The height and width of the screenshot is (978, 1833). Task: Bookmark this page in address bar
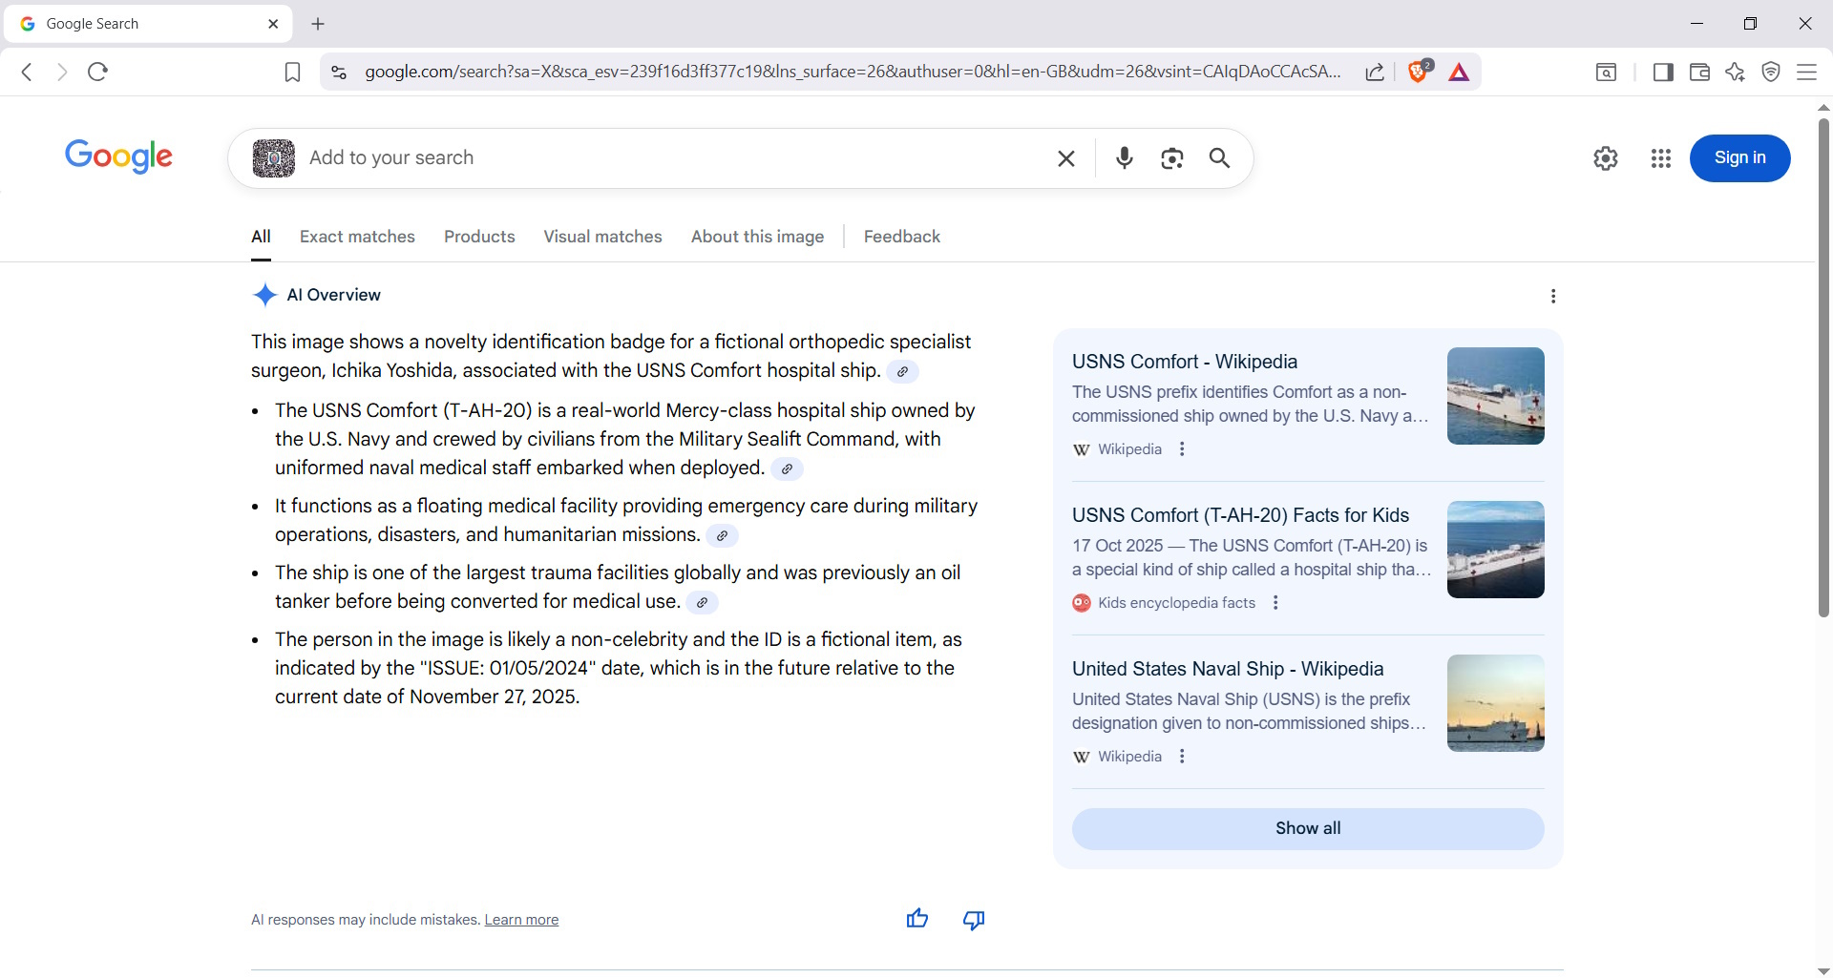point(293,73)
